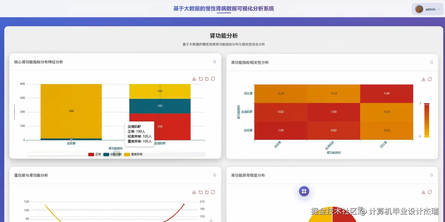Click the page subtitle 基于大数据的慢性肾病肾功能指标分布与相关性综合分析
445x222 pixels.
pos(224,44)
